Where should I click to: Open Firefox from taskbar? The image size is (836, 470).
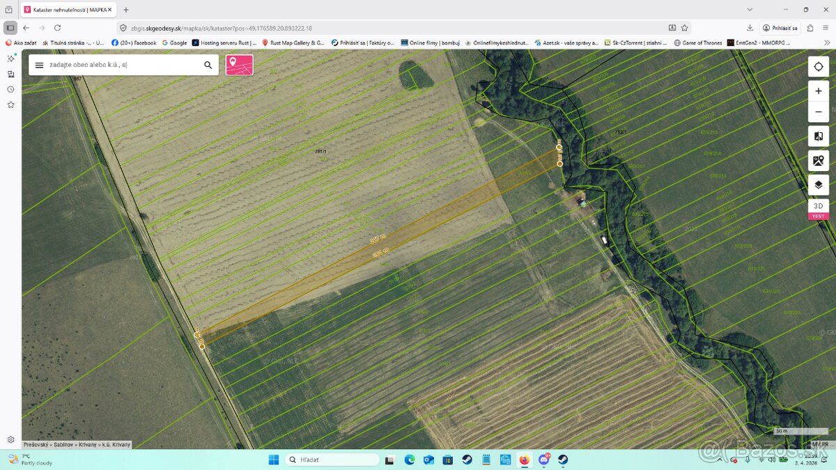click(x=524, y=460)
